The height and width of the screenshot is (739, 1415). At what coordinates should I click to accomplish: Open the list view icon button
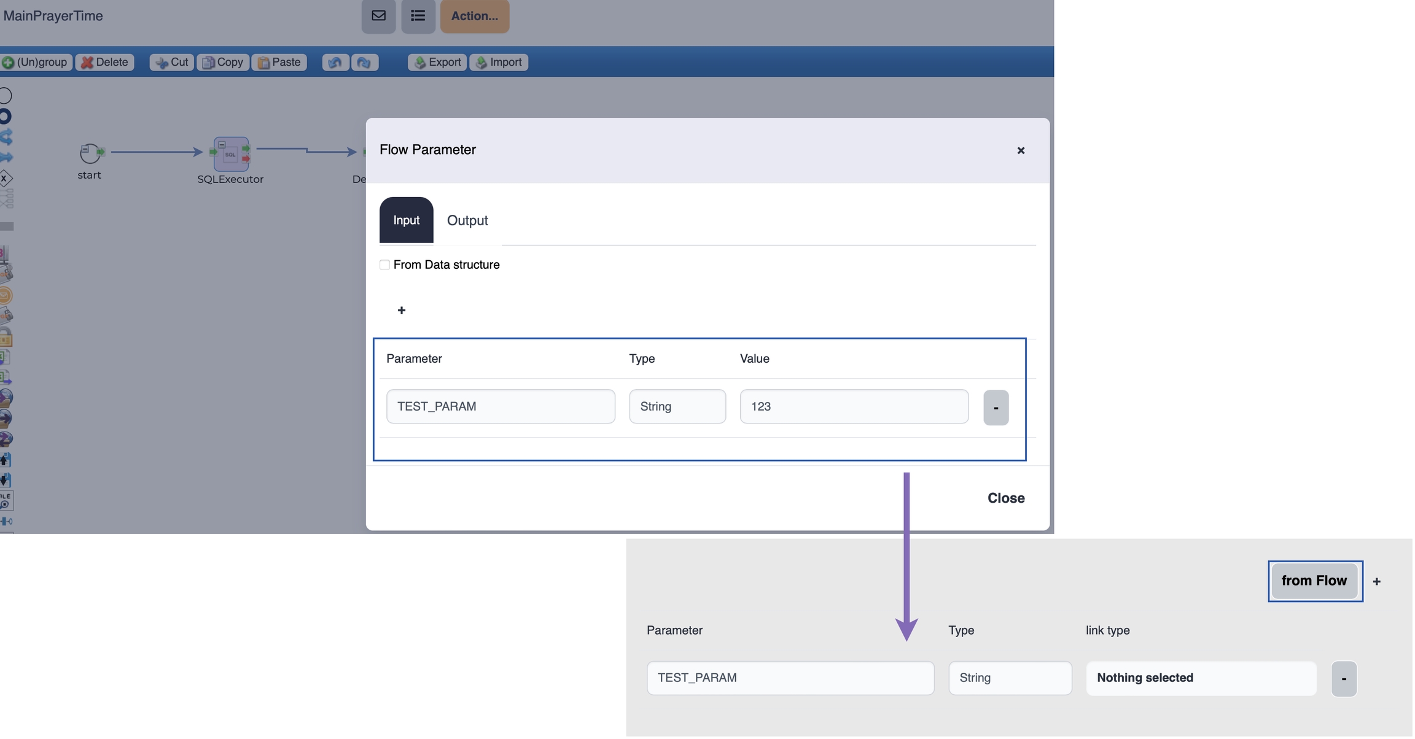tap(418, 16)
